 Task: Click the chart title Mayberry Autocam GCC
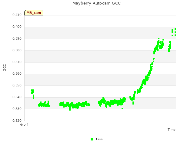click(96, 3)
